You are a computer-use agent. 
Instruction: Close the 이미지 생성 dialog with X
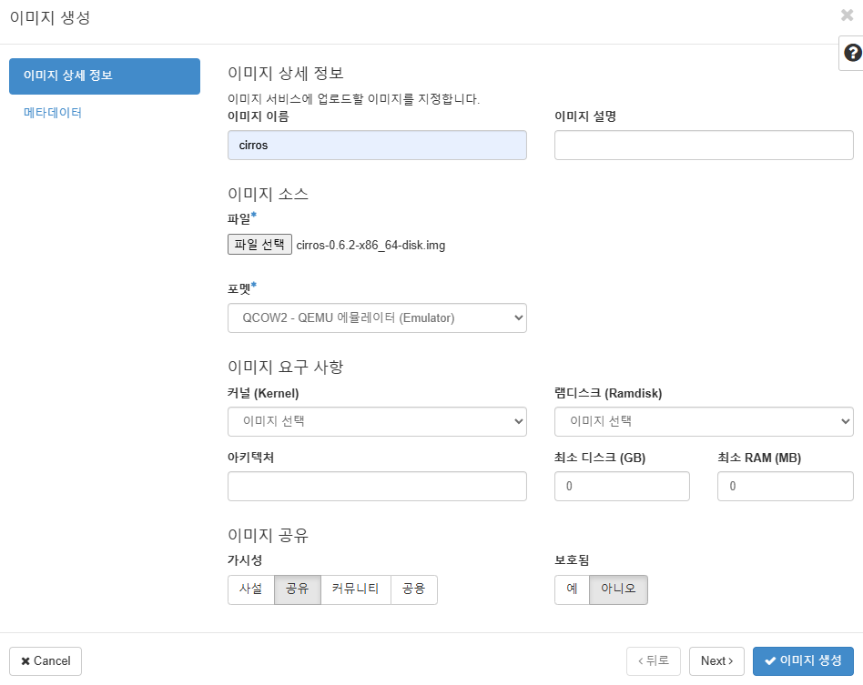pos(847,15)
